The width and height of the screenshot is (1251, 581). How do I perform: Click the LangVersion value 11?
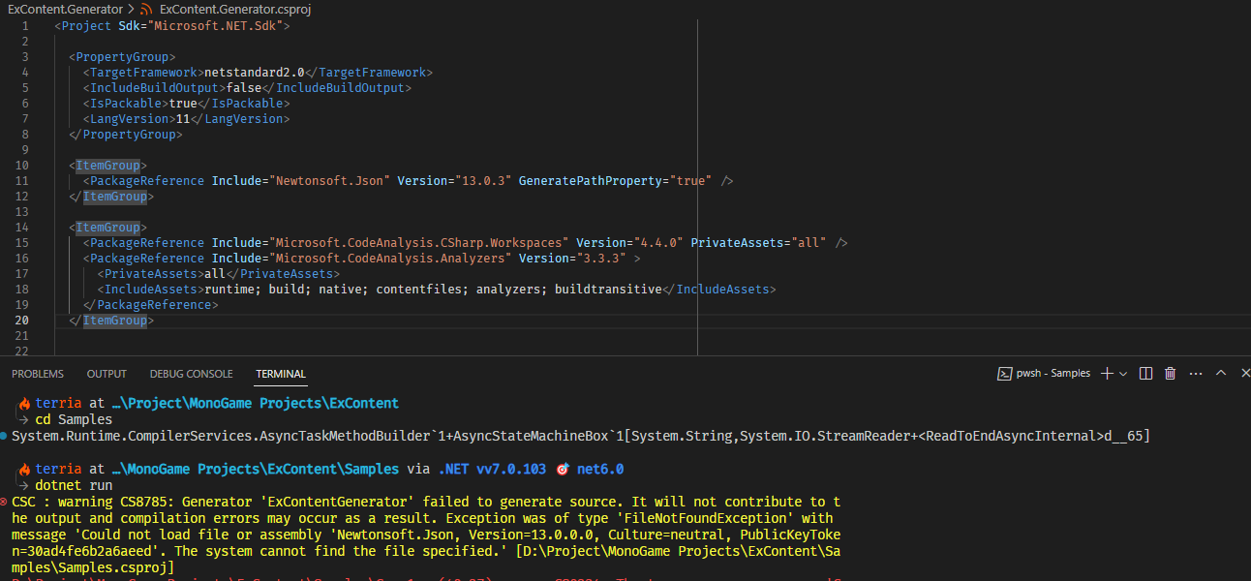click(x=183, y=119)
